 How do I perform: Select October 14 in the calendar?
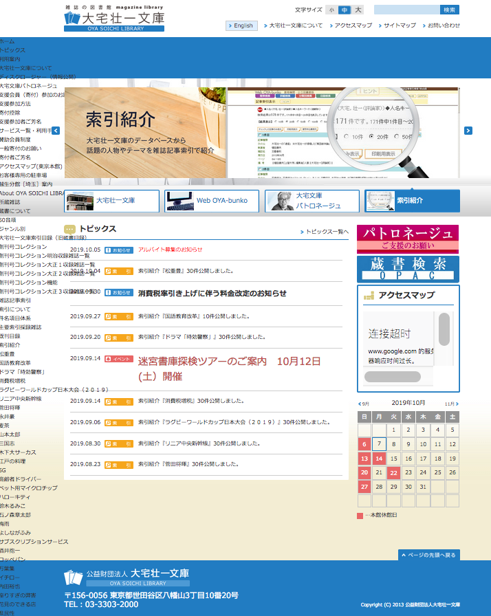pos(379,459)
